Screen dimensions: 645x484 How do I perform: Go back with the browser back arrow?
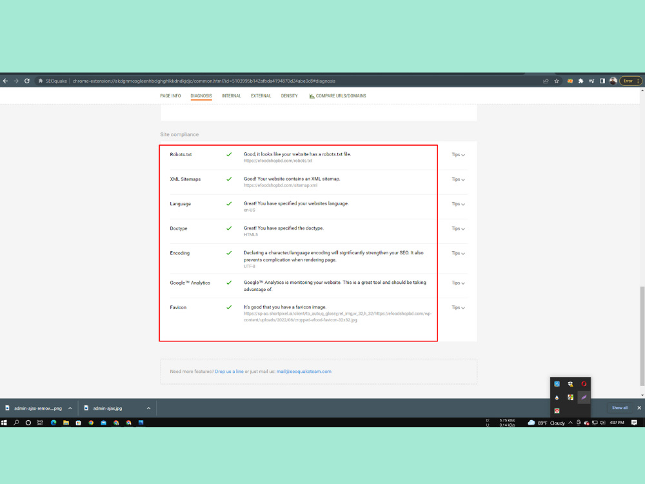point(5,81)
